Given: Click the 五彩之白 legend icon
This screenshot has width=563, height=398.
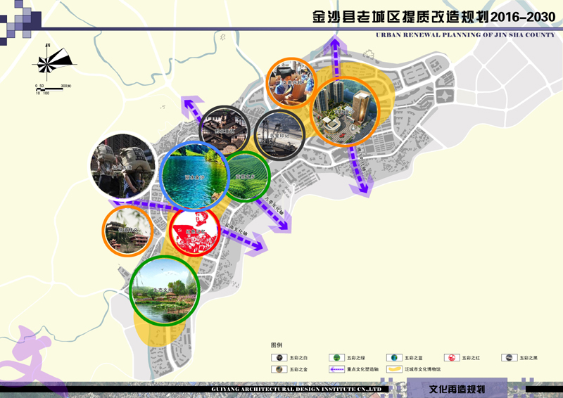Looking at the screenshot, I should coord(279,358).
